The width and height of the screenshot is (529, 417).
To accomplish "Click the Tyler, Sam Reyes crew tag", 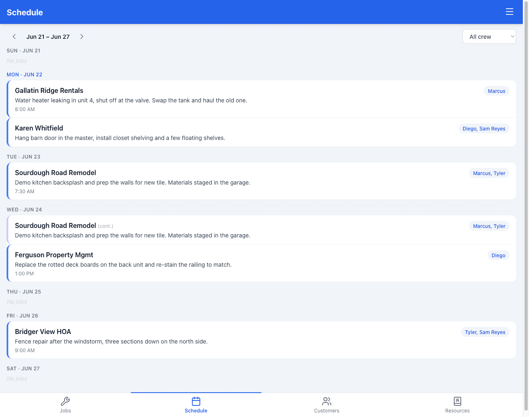I will tap(485, 332).
